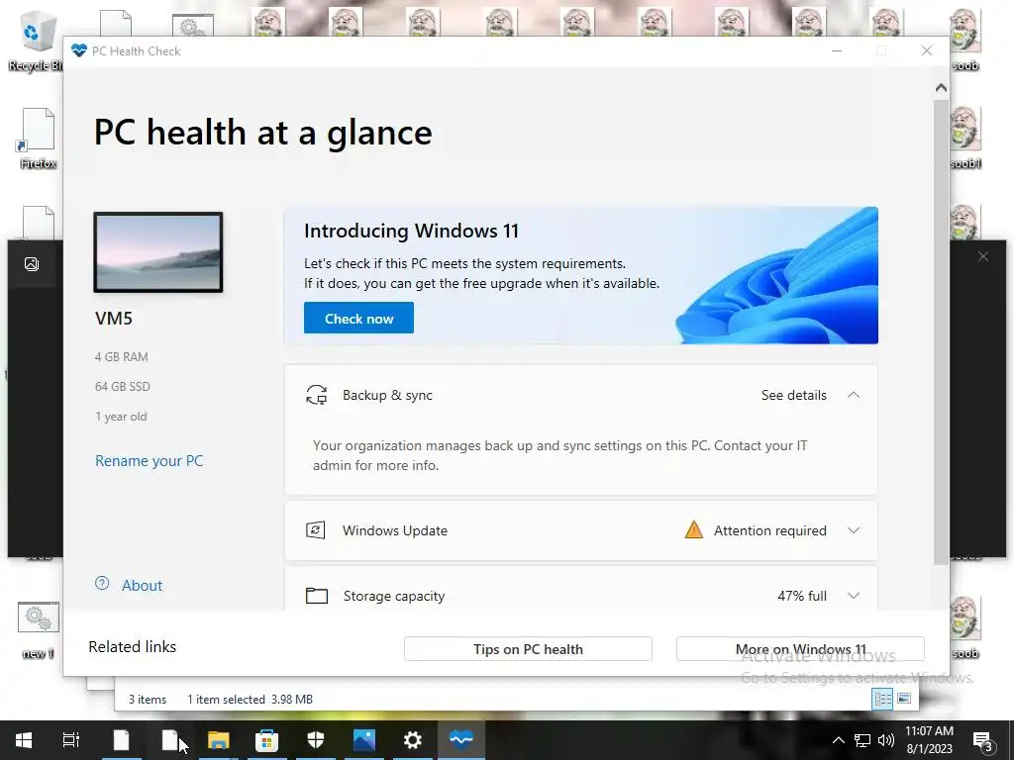Viewport: 1014px width, 760px height.
Task: Open Task View on the taskbar
Action: (x=71, y=740)
